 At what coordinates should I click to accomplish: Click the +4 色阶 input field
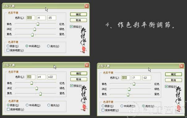(x=41, y=77)
